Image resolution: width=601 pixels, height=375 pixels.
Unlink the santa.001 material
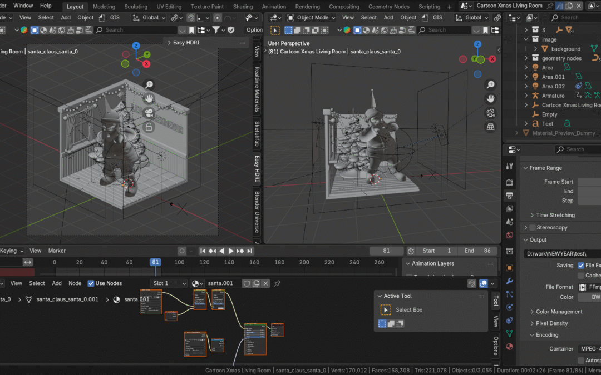tap(265, 283)
